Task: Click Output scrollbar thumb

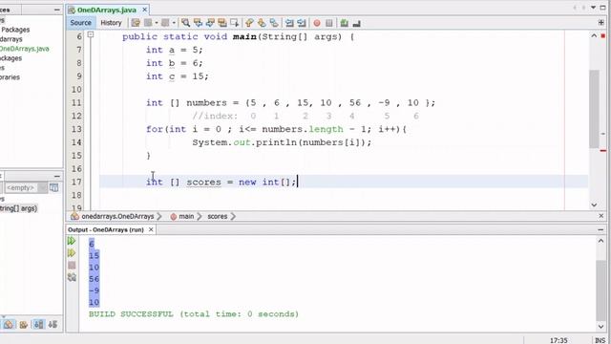Action: 600,290
